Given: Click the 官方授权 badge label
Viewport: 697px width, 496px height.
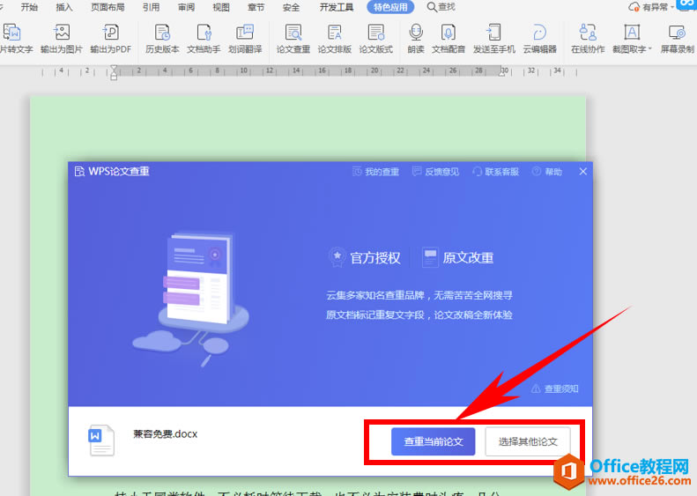Looking at the screenshot, I should (x=375, y=258).
